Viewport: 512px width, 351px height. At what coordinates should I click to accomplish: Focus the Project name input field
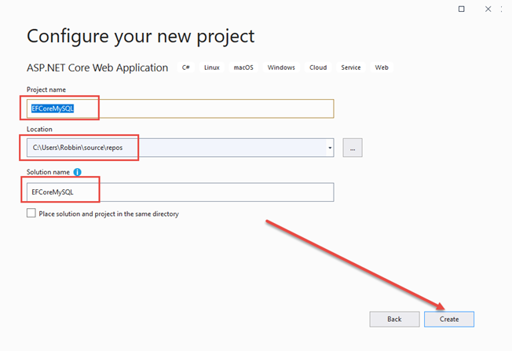coord(181,108)
